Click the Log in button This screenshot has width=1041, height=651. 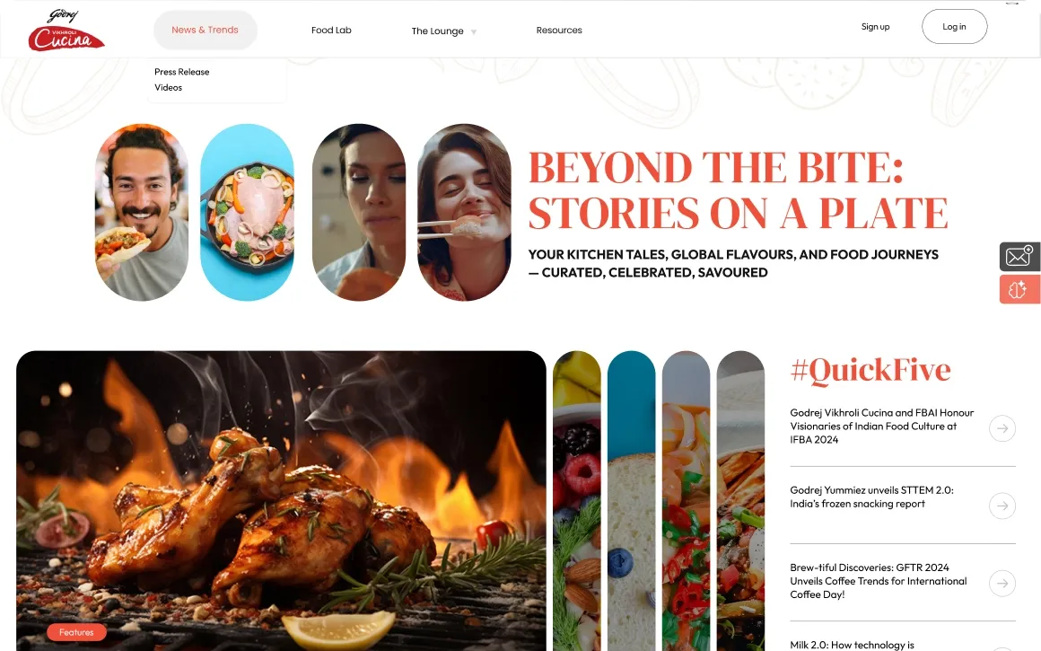954,27
